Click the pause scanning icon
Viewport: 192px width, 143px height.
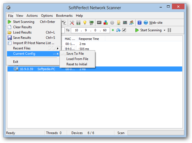169,30
